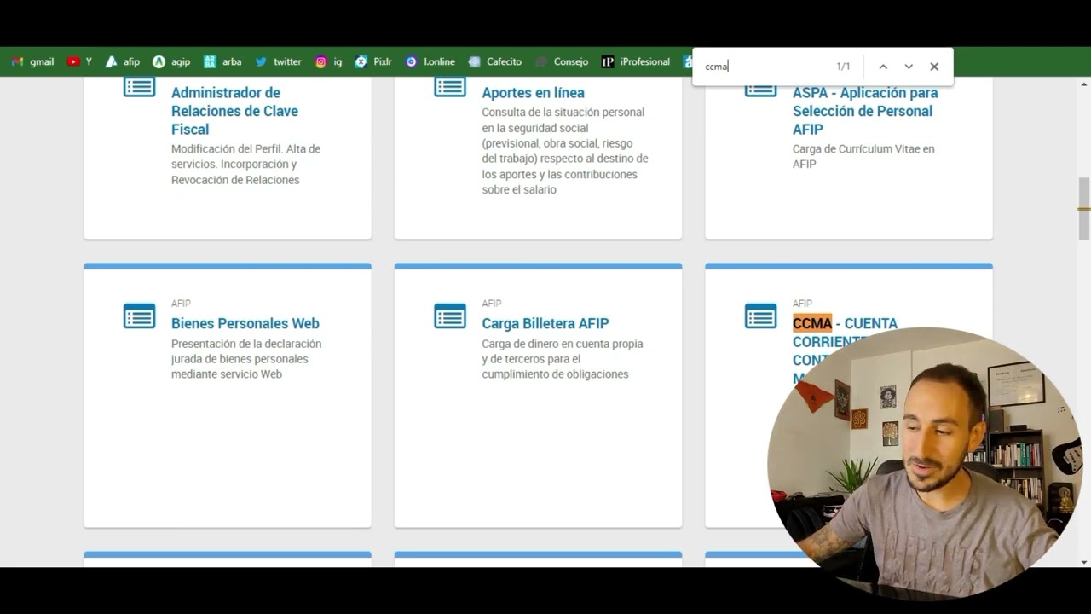Click the page's vertical scrollbar thumb

coord(1084,208)
